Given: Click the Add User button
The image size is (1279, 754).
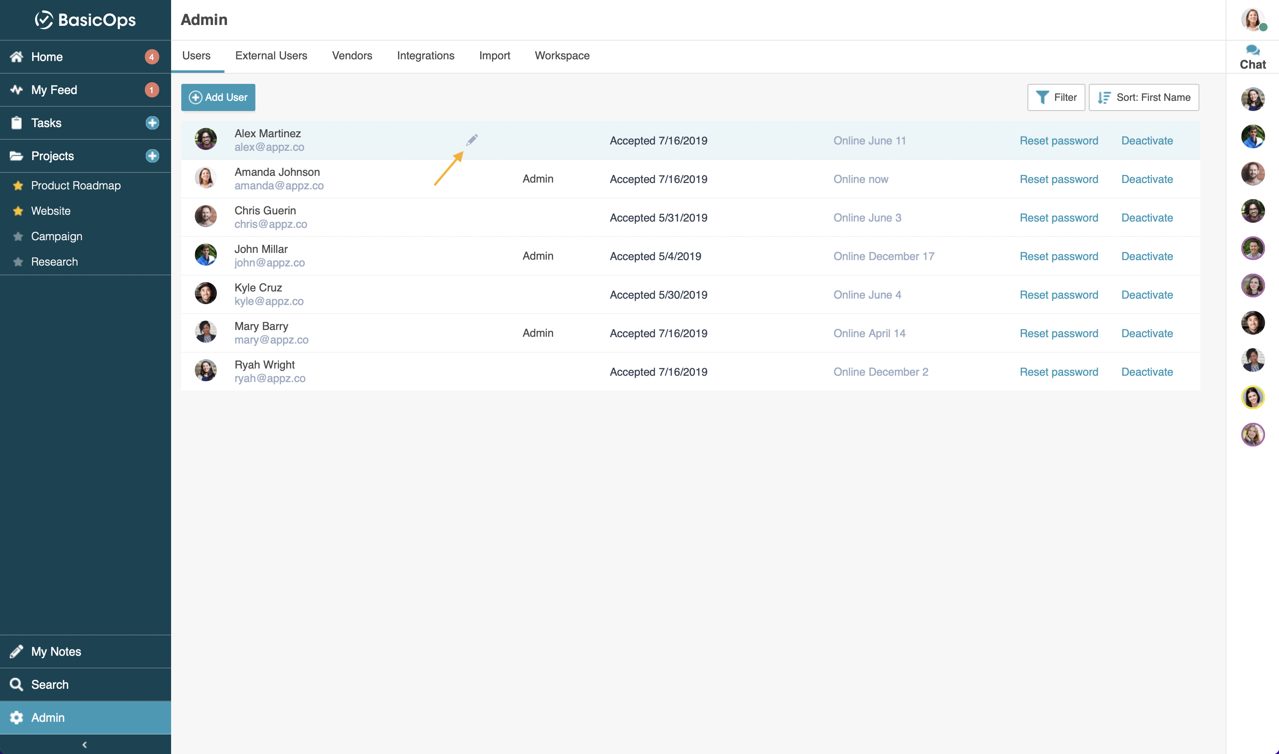Looking at the screenshot, I should 218,97.
